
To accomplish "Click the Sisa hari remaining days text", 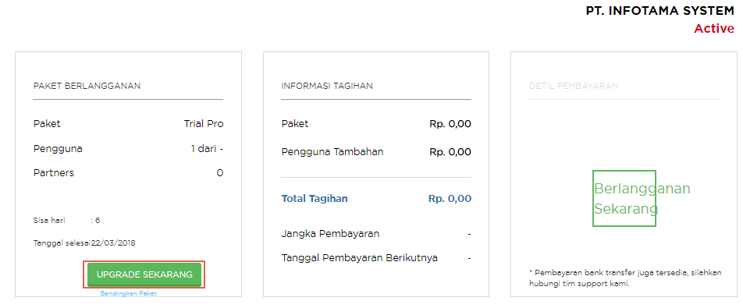I will (67, 221).
